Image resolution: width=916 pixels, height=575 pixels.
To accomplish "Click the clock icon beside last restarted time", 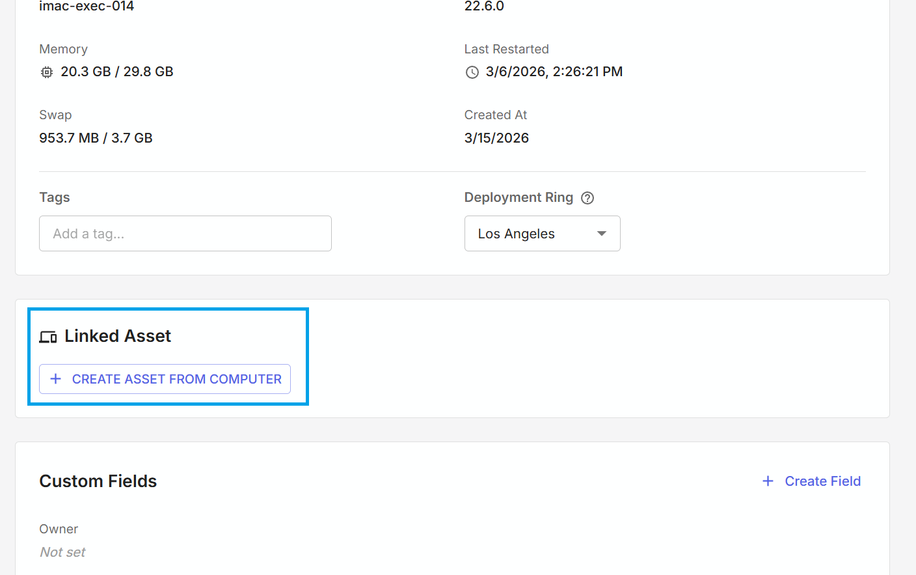I will pyautogui.click(x=472, y=72).
